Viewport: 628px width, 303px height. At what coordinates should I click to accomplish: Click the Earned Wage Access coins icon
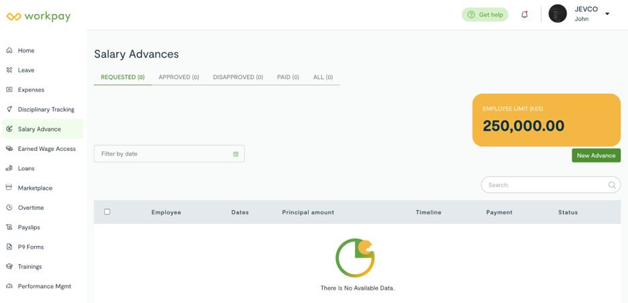click(9, 149)
